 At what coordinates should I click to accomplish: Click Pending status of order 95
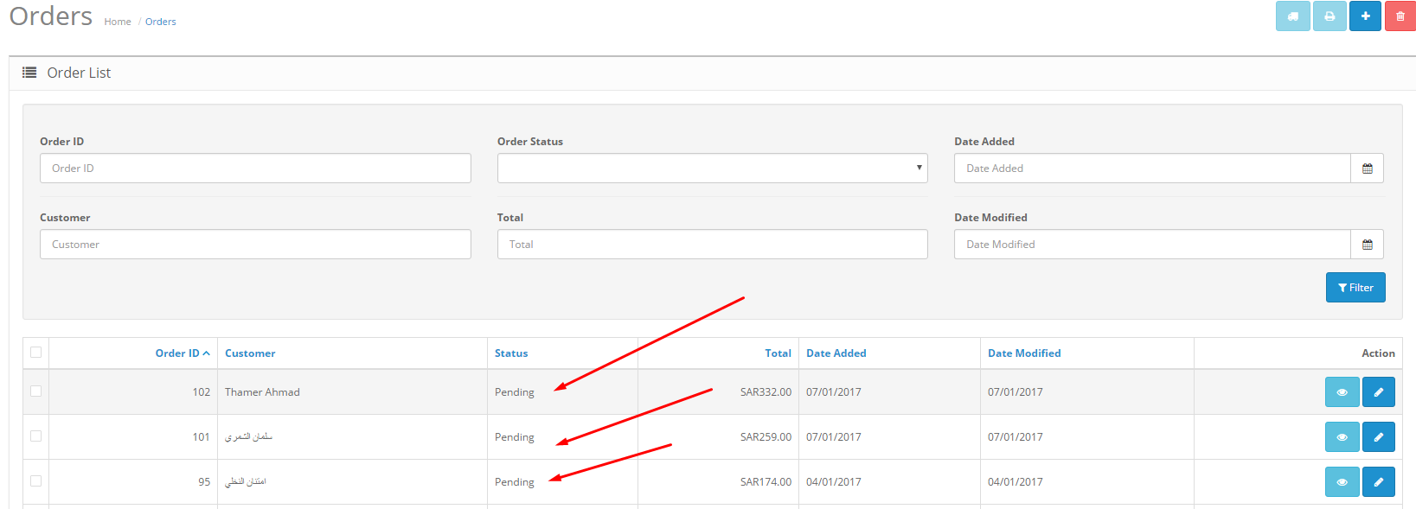(515, 482)
